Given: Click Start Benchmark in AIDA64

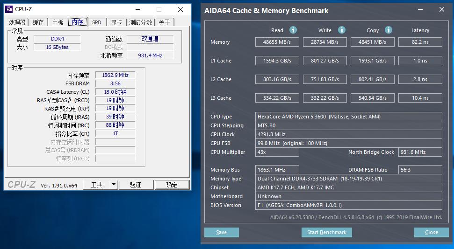Looking at the screenshot, I should coord(327,232).
